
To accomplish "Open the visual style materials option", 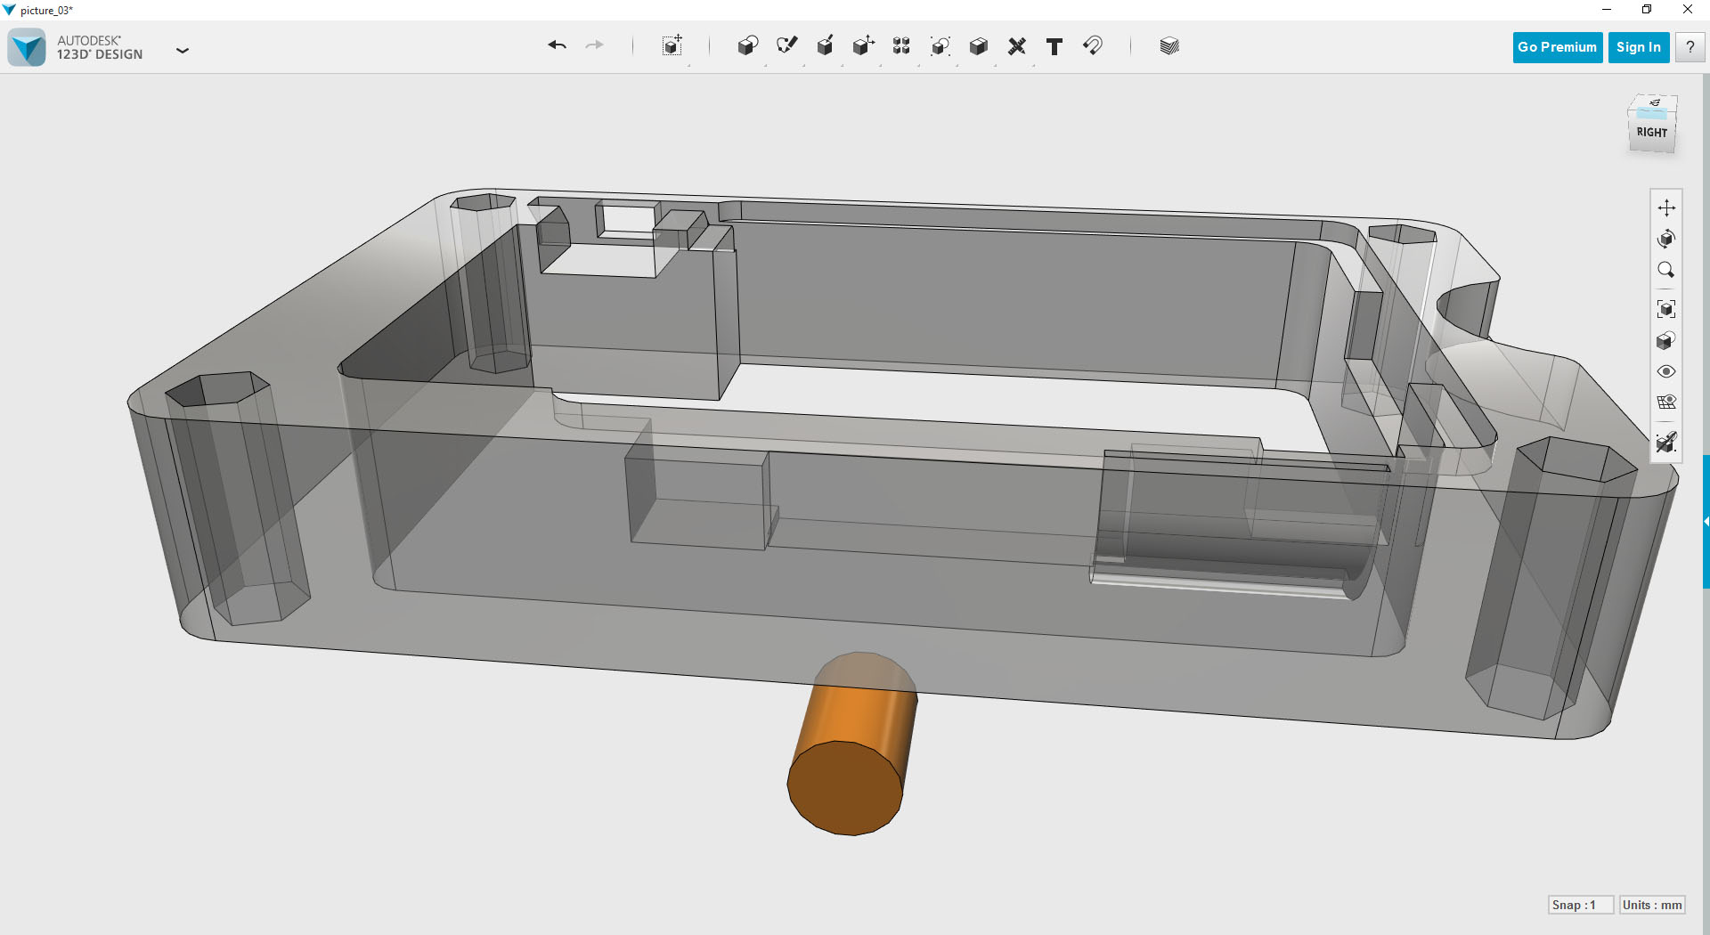I will [1666, 341].
